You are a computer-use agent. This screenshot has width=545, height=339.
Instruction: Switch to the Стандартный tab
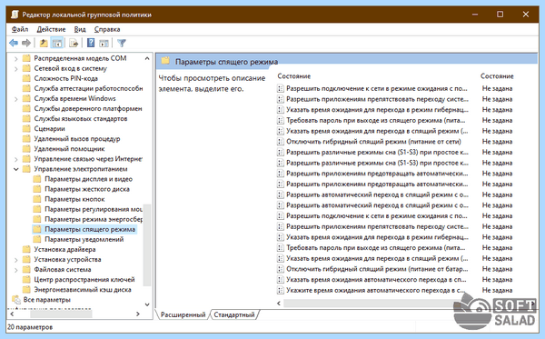234,315
